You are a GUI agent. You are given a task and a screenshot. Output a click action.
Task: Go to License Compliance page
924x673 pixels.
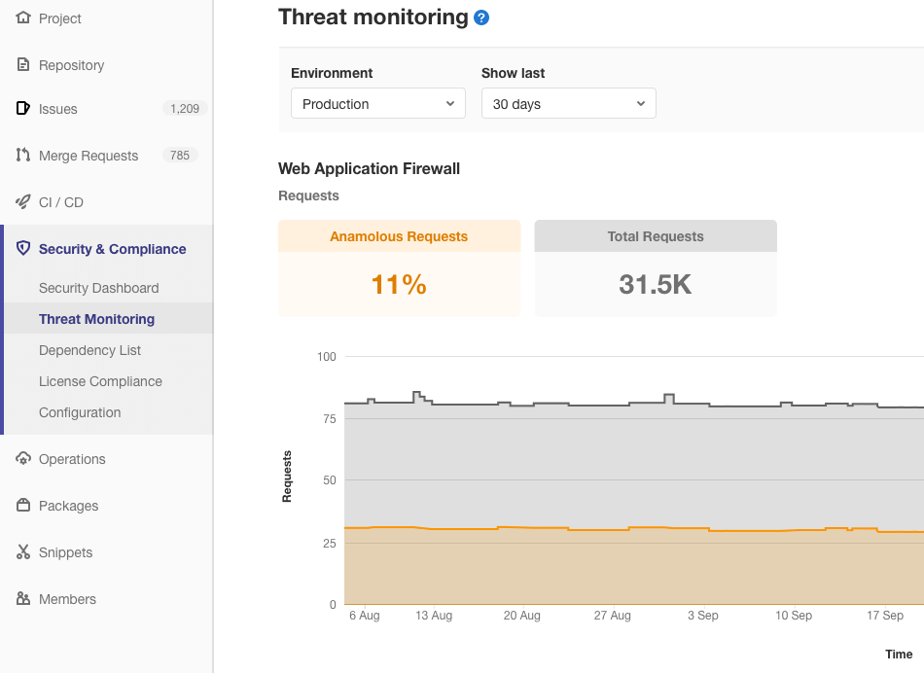(100, 381)
